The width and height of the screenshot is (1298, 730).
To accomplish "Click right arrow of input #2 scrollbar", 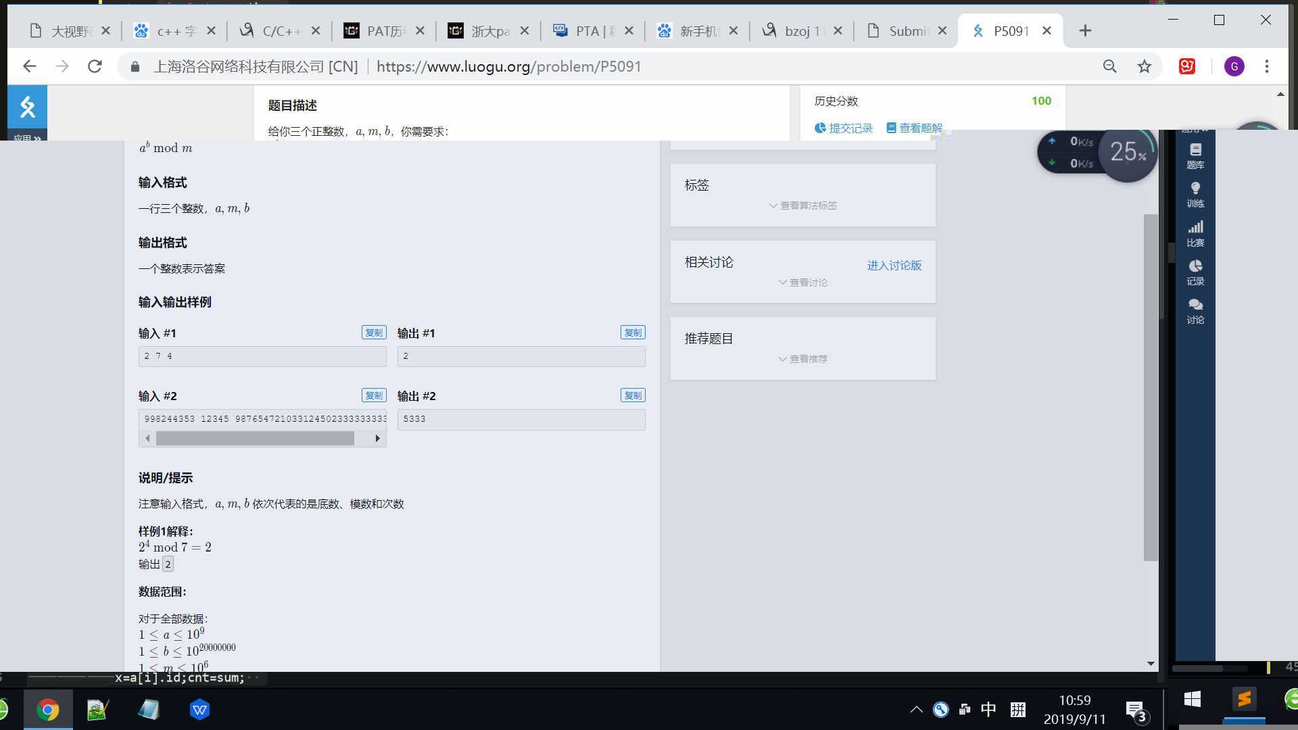I will tap(377, 439).
